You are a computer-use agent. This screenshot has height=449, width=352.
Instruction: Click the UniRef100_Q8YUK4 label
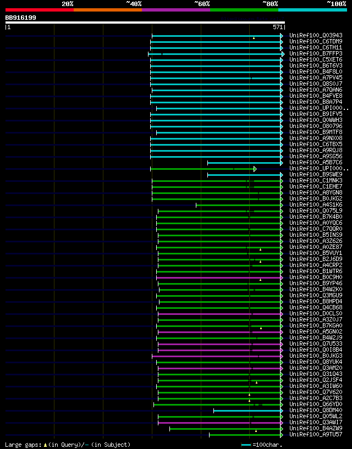316,362
